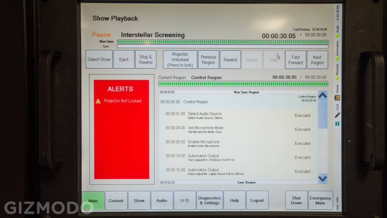Screen dimensions: 387x218
Task: Click the teal pause status icon
Action: (x=337, y=124)
